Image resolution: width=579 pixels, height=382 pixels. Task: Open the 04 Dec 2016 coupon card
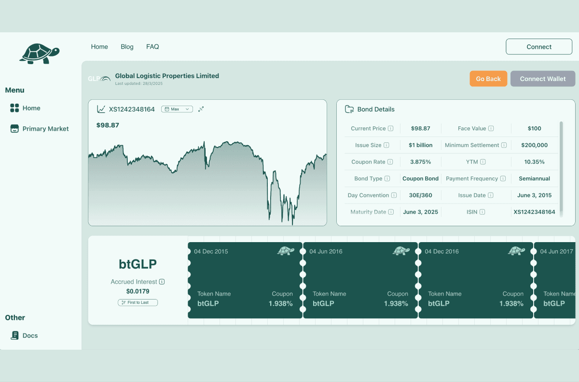476,280
